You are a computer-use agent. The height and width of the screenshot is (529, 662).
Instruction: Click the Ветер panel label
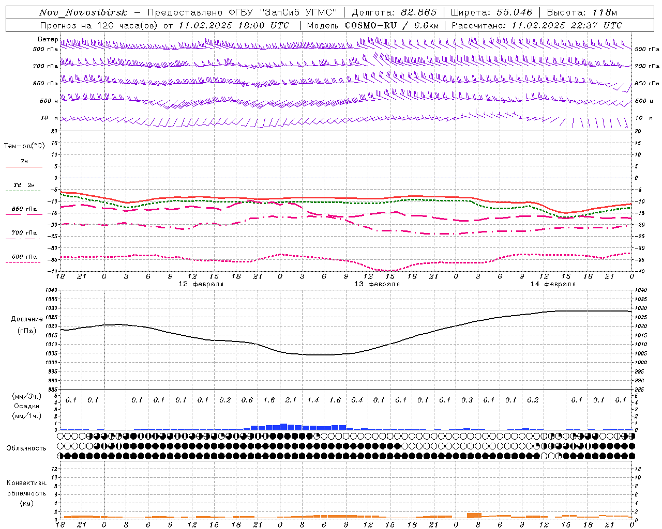48,40
